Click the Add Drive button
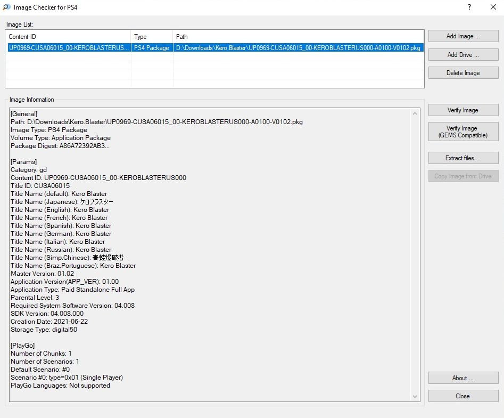 pos(463,55)
